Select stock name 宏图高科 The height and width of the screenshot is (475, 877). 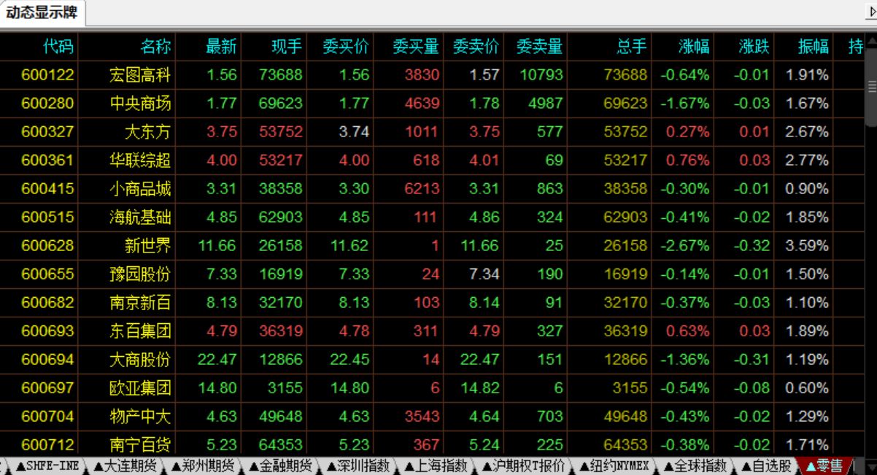click(141, 75)
